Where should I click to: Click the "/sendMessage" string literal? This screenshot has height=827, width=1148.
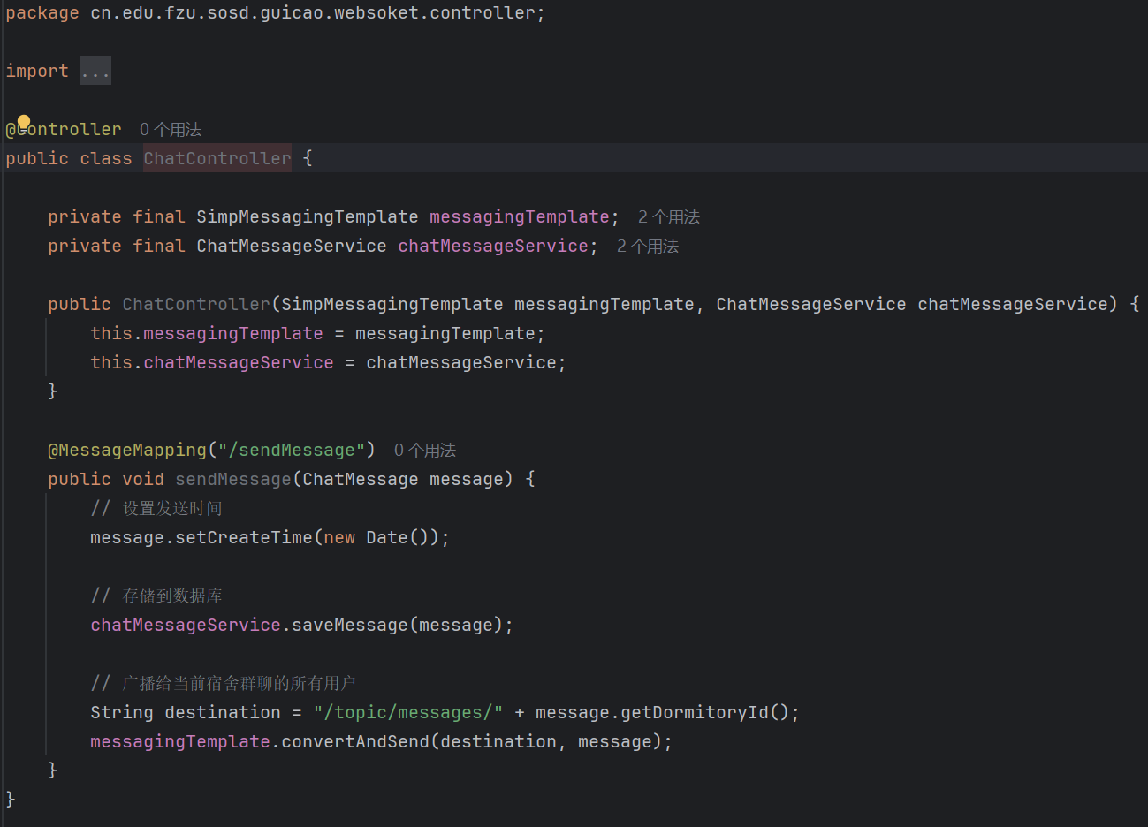coord(292,451)
